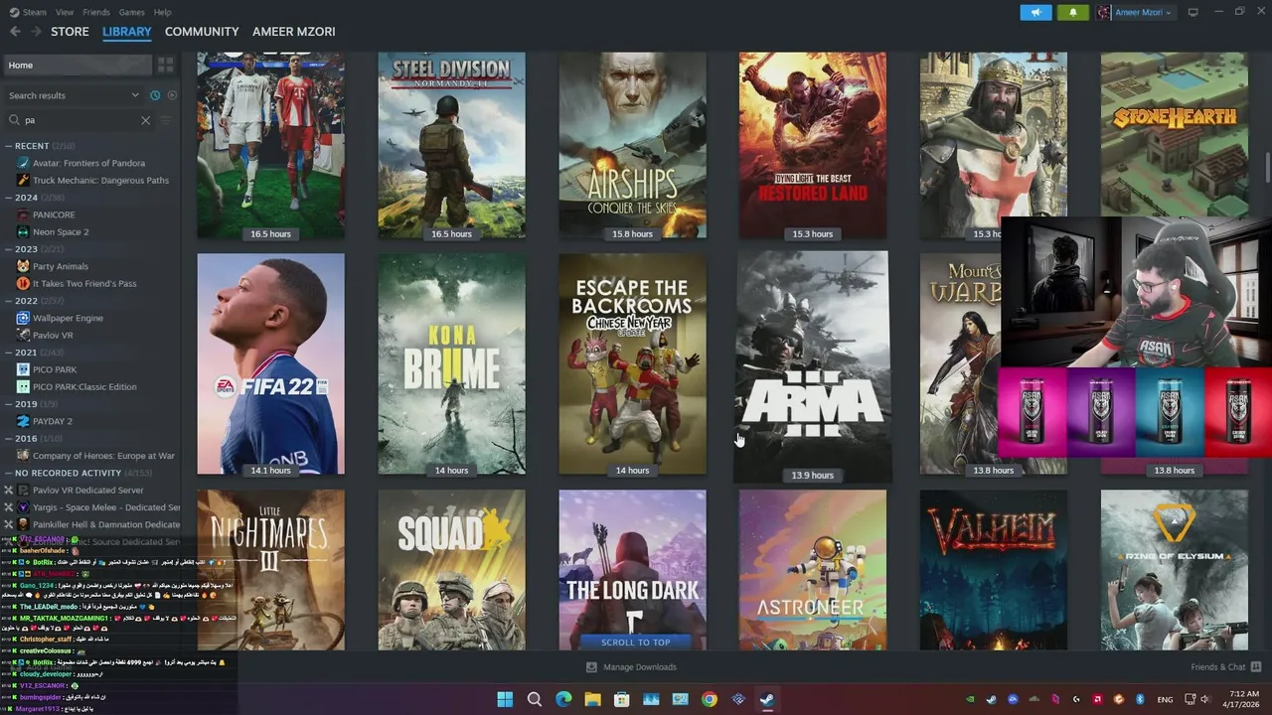Viewport: 1272px width, 715px height.
Task: Open the Kona II Brume cover
Action: pyautogui.click(x=451, y=364)
